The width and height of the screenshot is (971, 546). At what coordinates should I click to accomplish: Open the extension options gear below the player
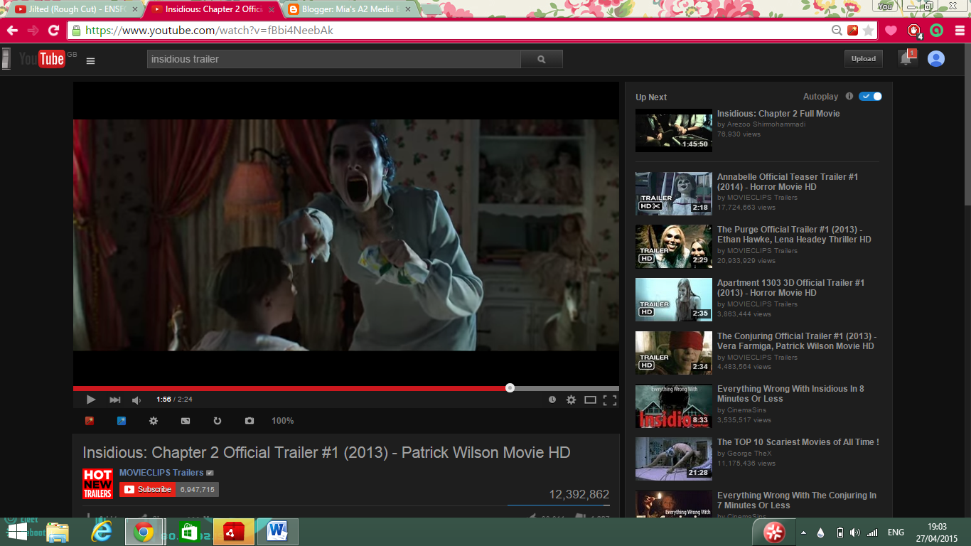(154, 421)
